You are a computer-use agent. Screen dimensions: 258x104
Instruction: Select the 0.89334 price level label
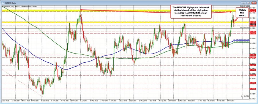point(253,75)
